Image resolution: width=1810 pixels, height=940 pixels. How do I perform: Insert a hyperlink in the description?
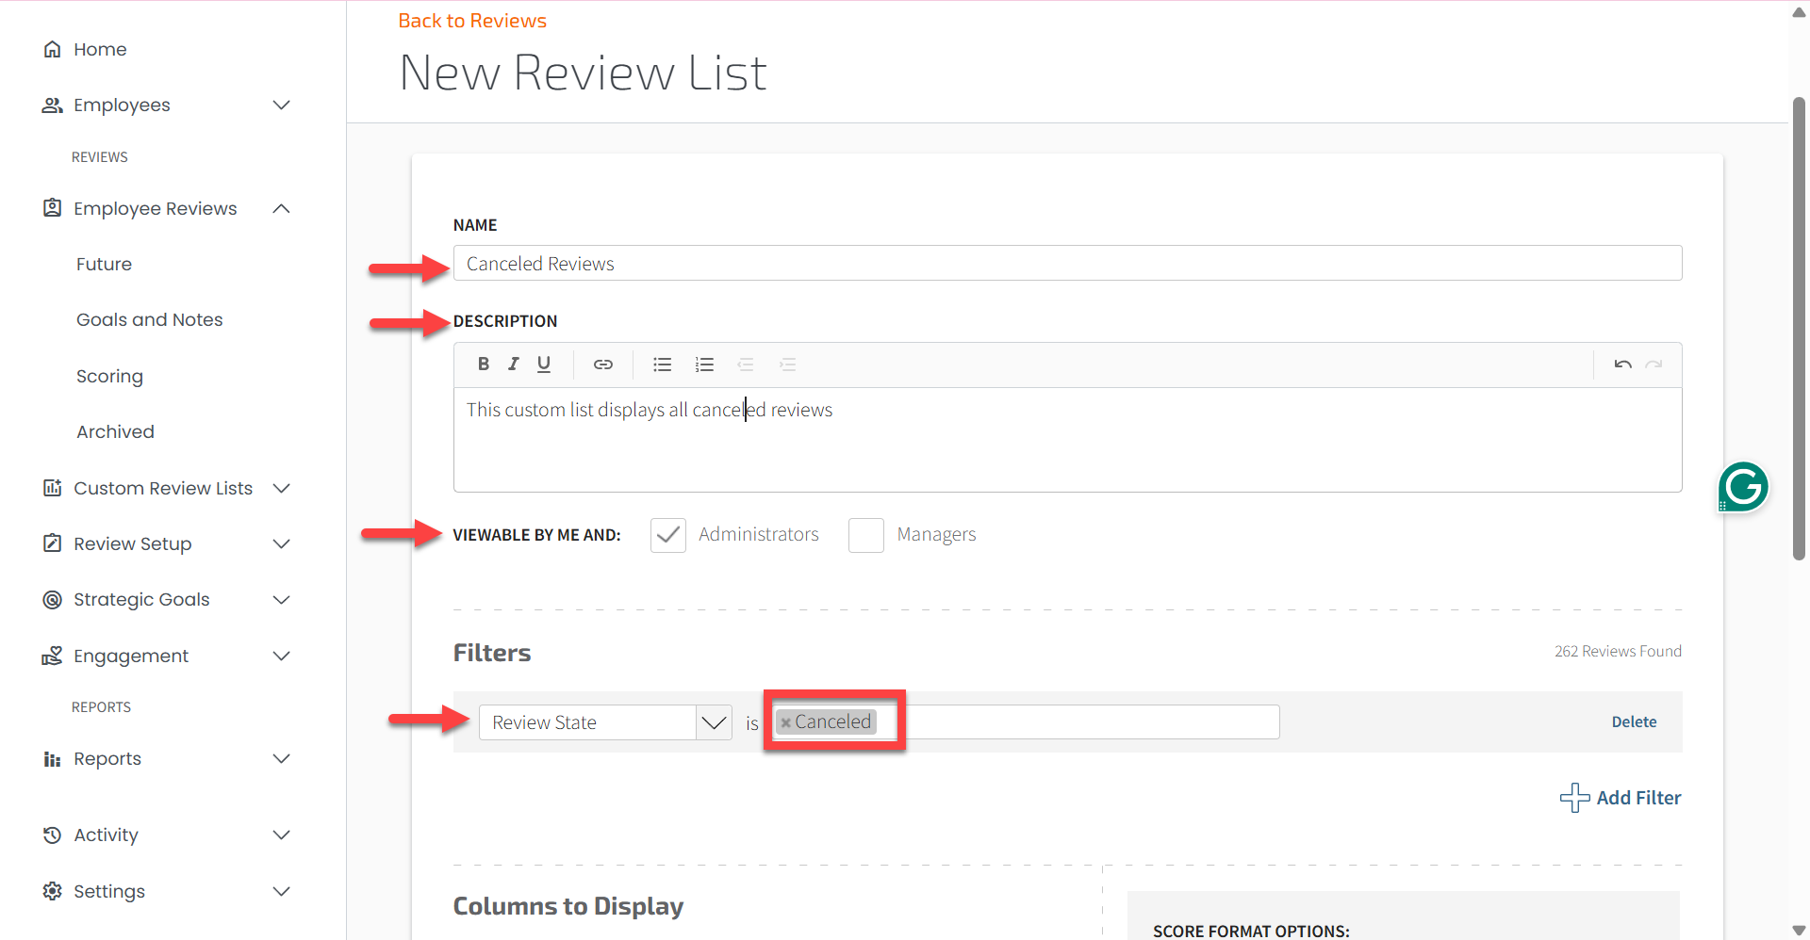[603, 365]
